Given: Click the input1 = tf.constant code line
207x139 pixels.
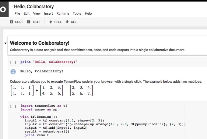Looking at the screenshot, I should coord(64,120).
